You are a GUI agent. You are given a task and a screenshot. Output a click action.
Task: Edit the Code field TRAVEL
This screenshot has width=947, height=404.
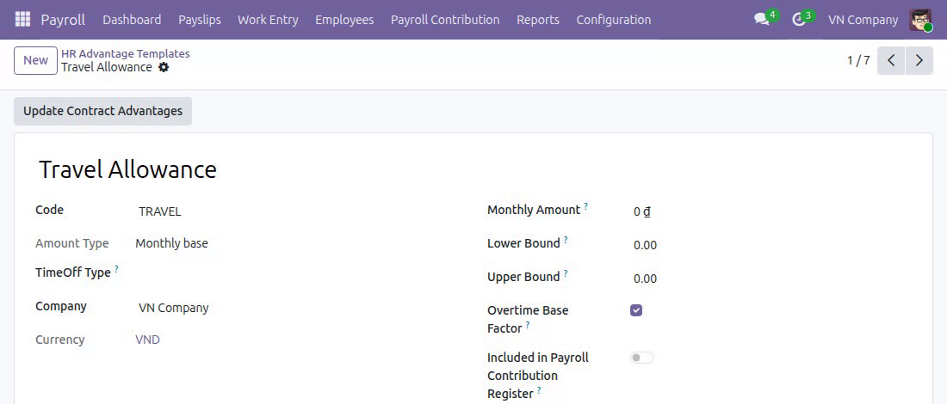pos(296,211)
